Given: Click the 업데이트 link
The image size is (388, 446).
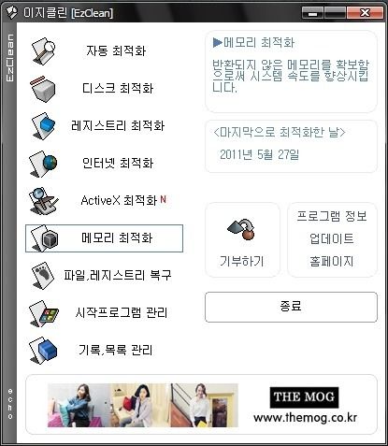Looking at the screenshot, I should (x=332, y=238).
